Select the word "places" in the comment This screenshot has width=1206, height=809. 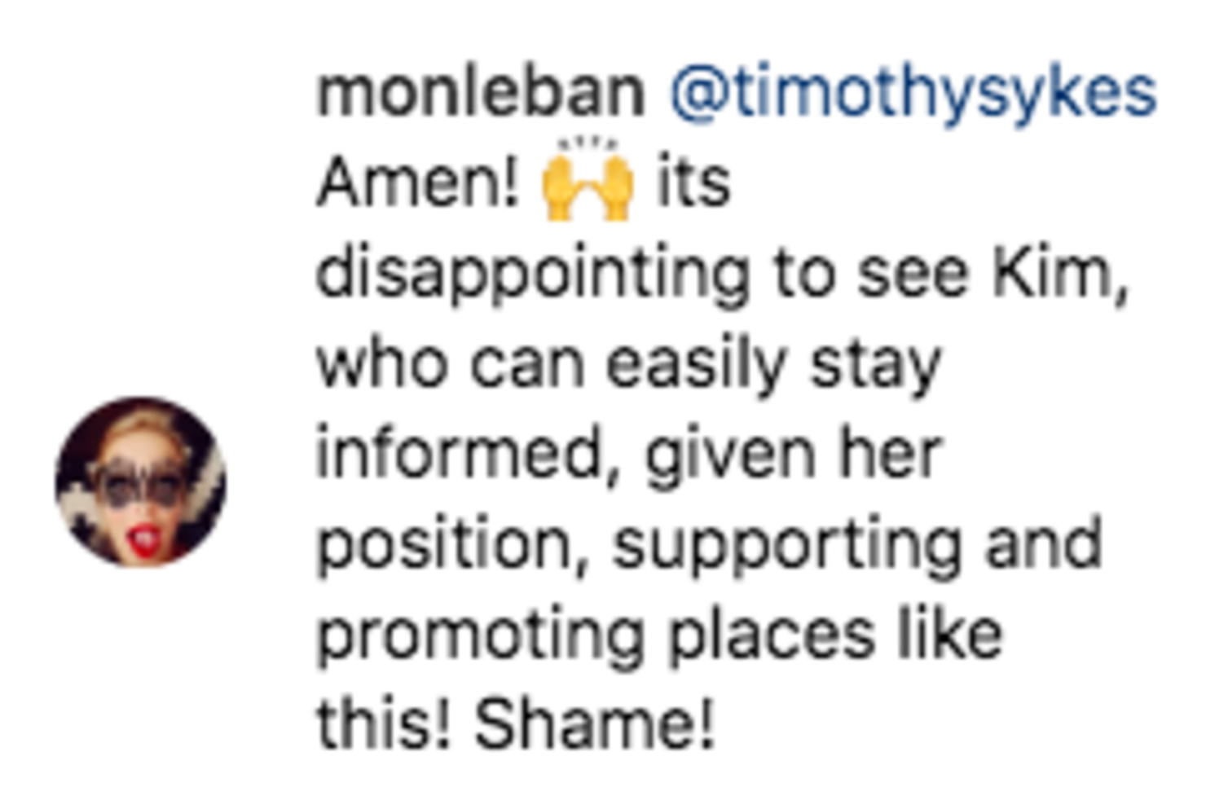772,635
